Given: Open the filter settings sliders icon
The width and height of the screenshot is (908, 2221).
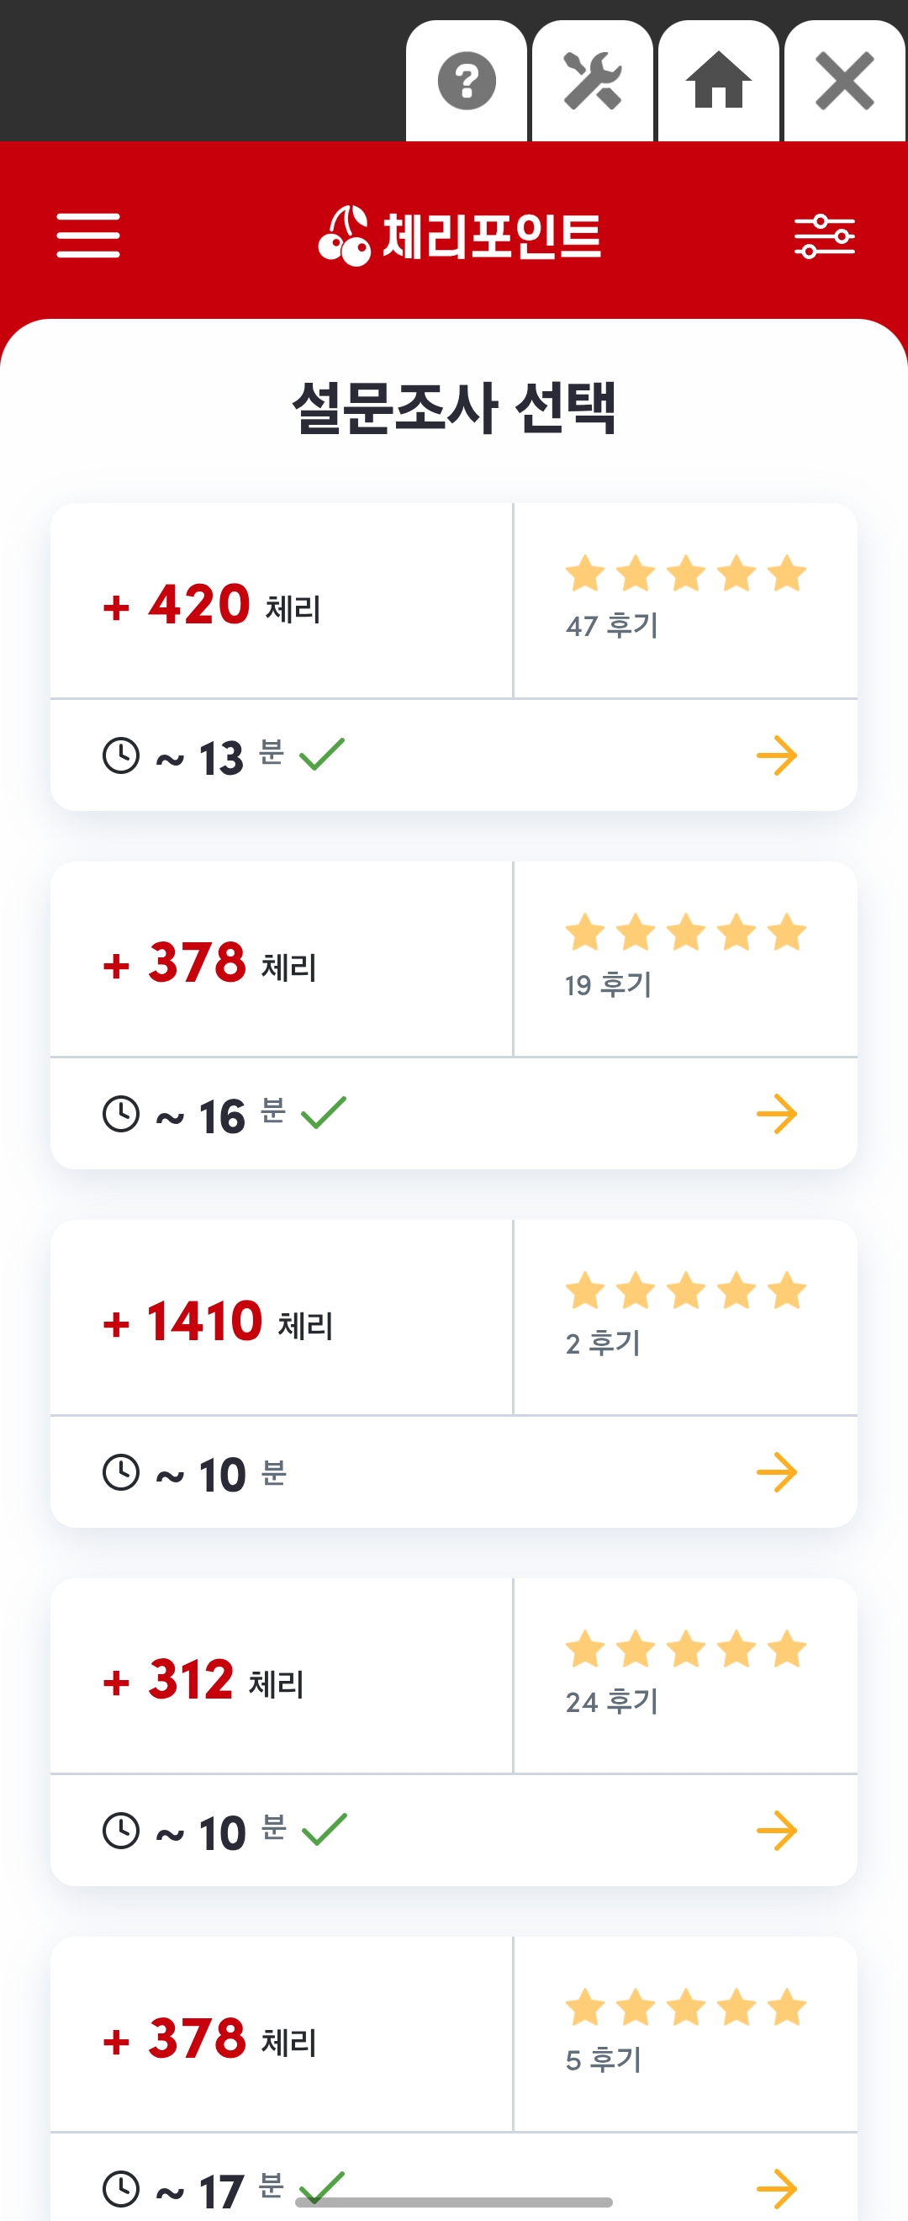Looking at the screenshot, I should pos(825,236).
